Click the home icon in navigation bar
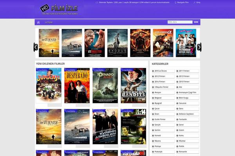The height and width of the screenshot is (156, 235). 38,22
